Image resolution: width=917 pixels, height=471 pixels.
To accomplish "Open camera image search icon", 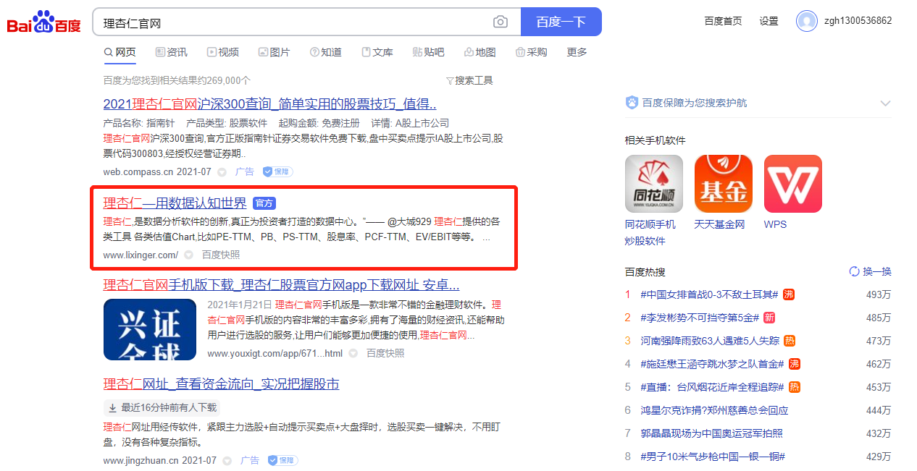I will [501, 22].
